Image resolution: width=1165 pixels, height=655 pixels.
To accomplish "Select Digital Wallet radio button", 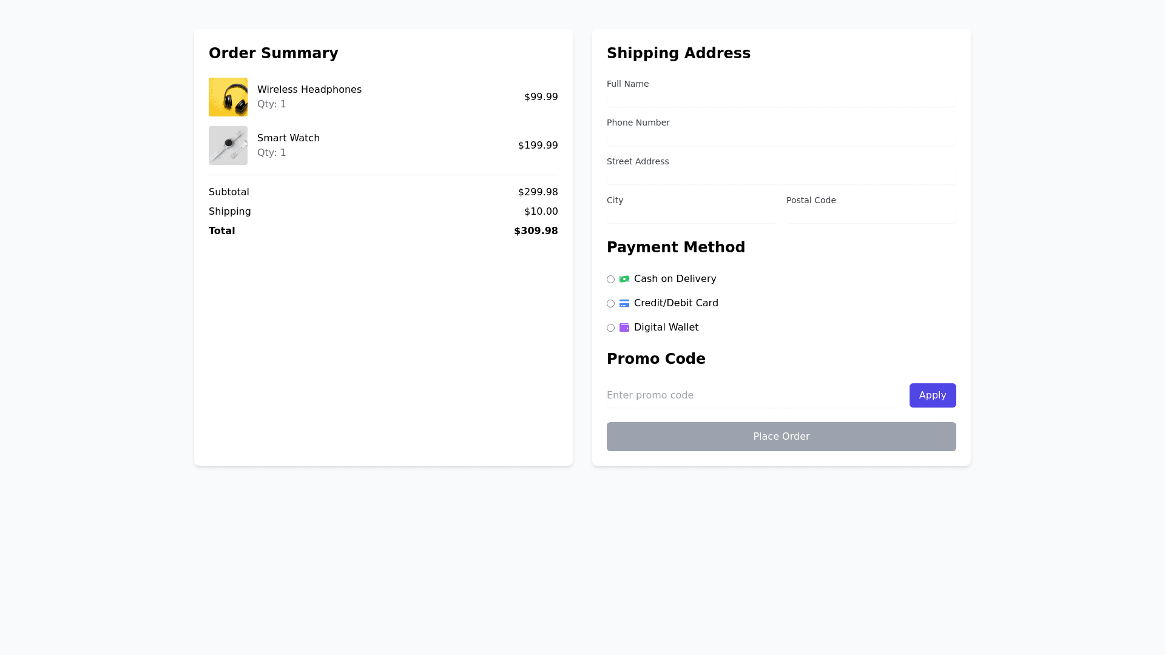I will [x=610, y=328].
